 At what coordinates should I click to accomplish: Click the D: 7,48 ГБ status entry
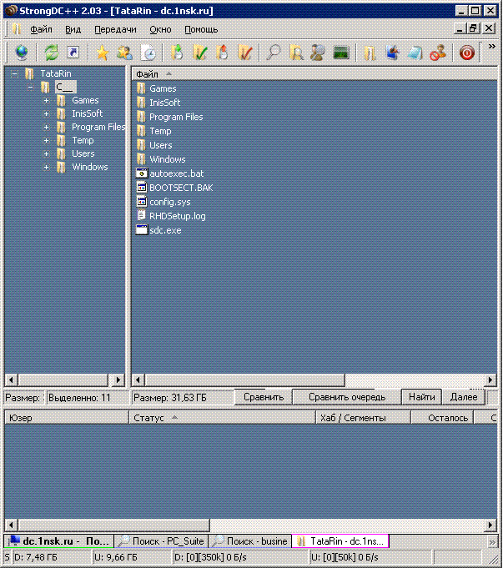[x=52, y=557]
